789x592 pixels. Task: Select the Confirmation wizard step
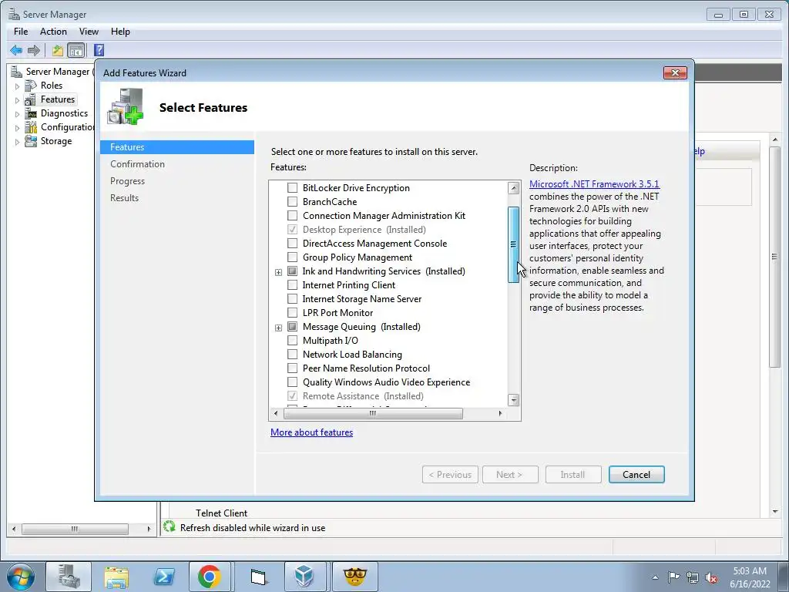click(137, 164)
